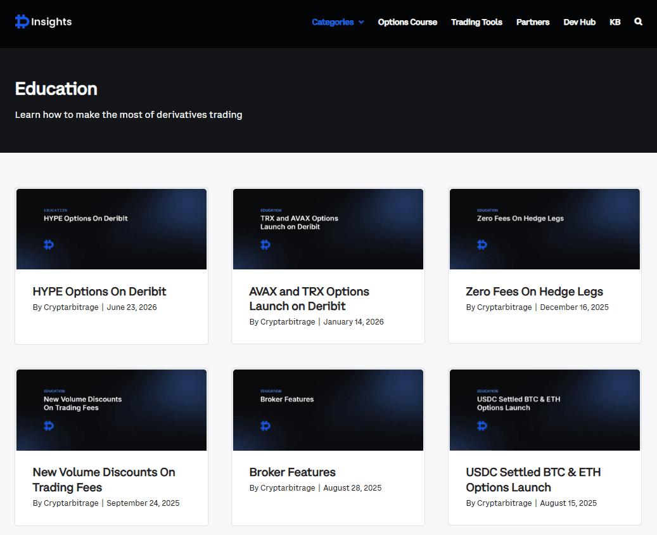Go to Options Course

[x=407, y=22]
